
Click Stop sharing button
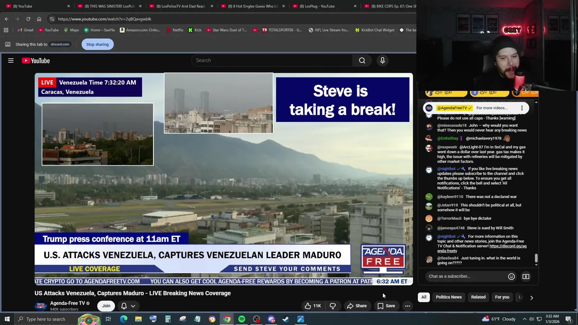pos(98,44)
